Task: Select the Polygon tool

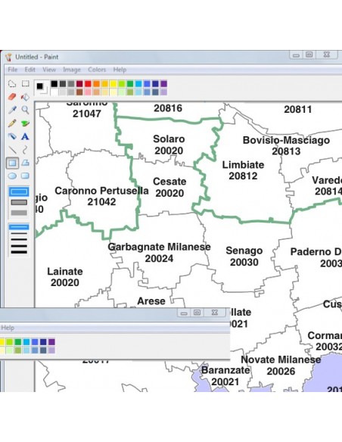Action: (x=26, y=163)
